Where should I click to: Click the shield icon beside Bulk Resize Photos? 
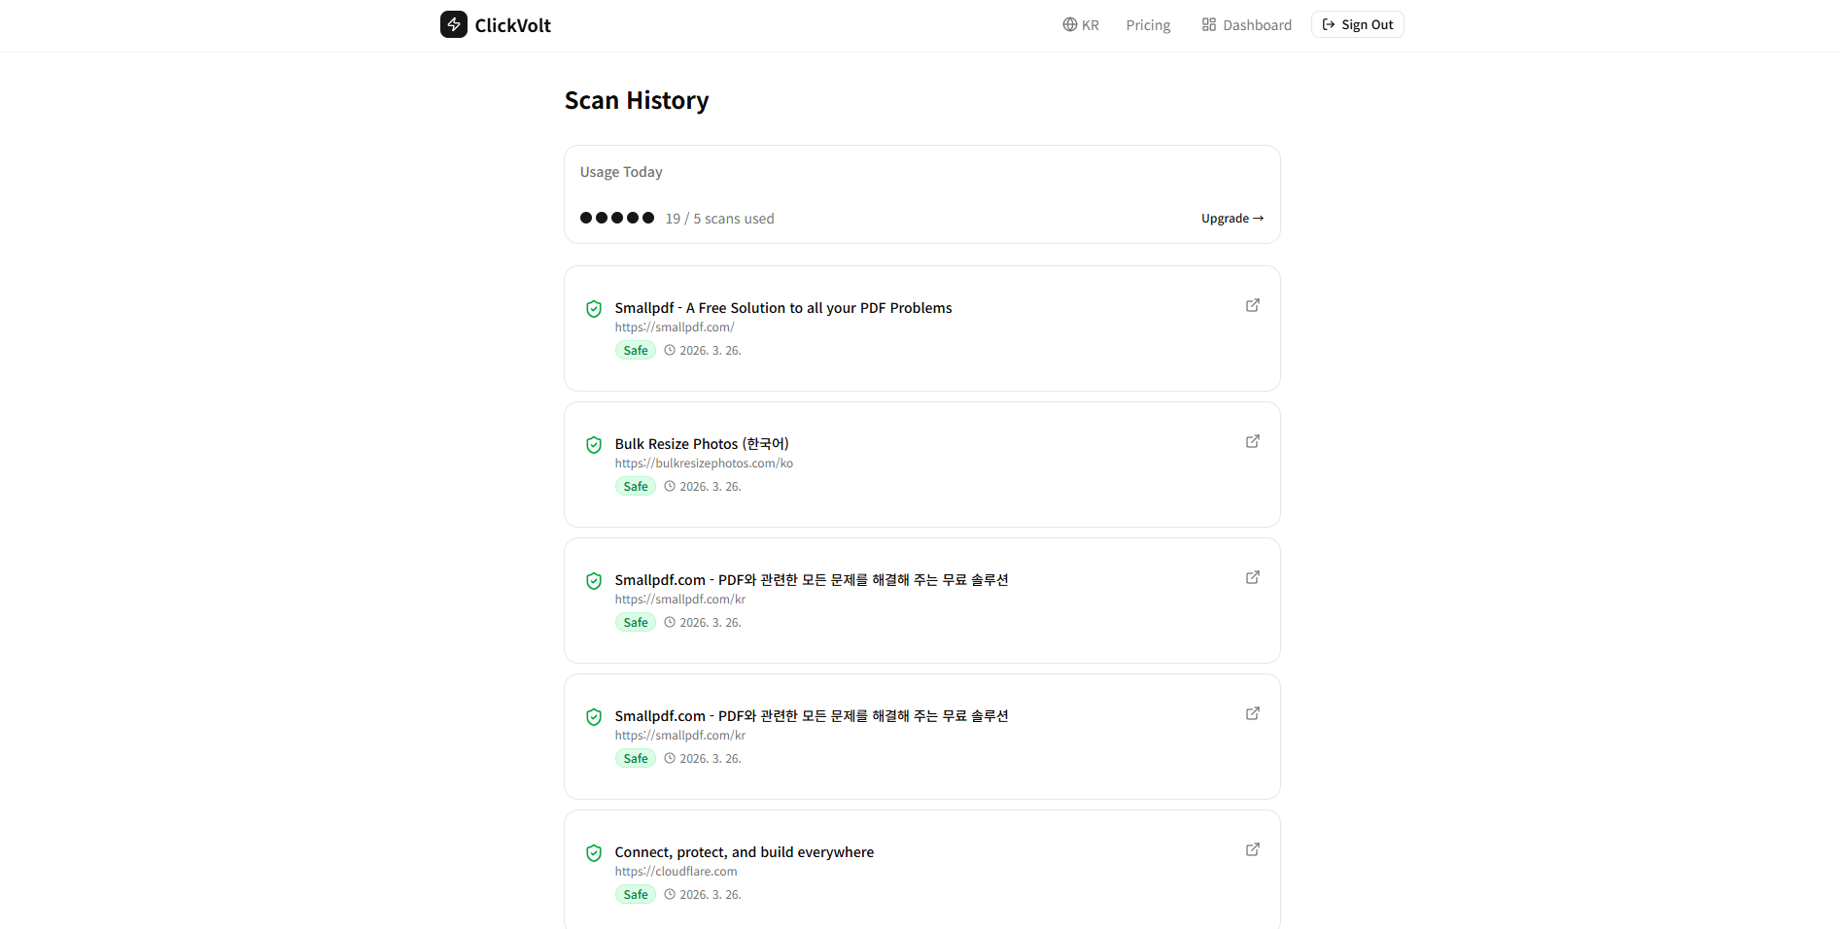click(594, 445)
